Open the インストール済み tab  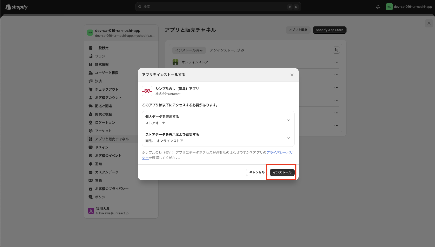coord(189,50)
